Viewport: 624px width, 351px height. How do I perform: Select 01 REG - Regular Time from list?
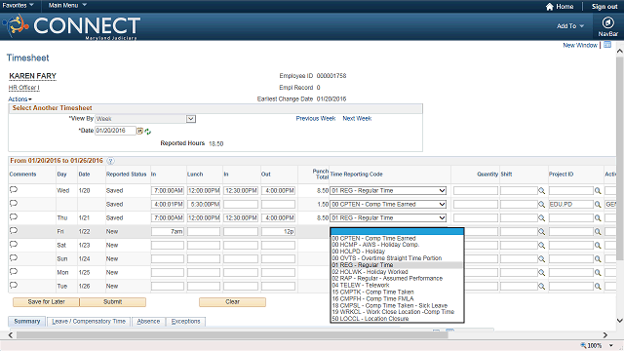(397, 265)
